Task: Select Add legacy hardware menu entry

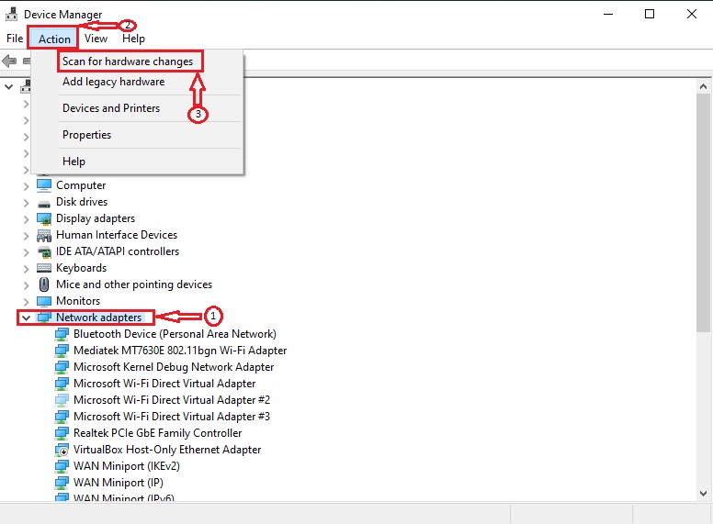Action: (x=113, y=82)
